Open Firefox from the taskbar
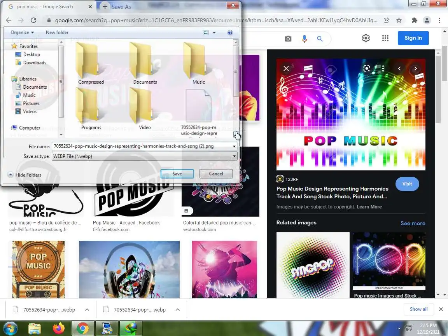The image size is (448, 336). [x=59, y=328]
